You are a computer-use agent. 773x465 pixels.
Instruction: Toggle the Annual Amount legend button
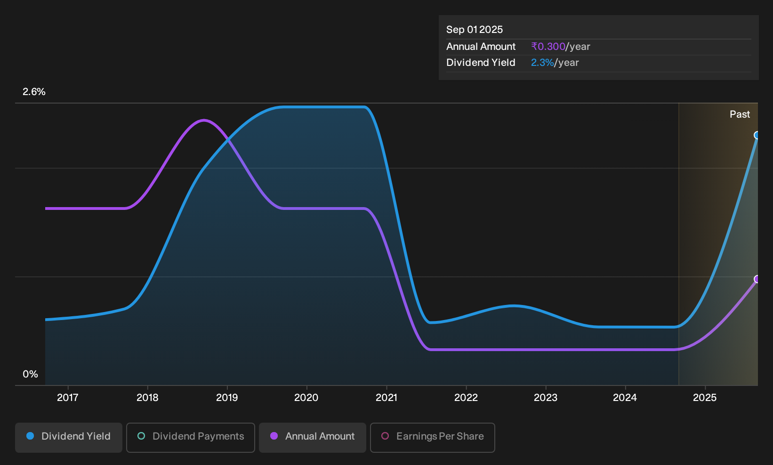click(313, 438)
